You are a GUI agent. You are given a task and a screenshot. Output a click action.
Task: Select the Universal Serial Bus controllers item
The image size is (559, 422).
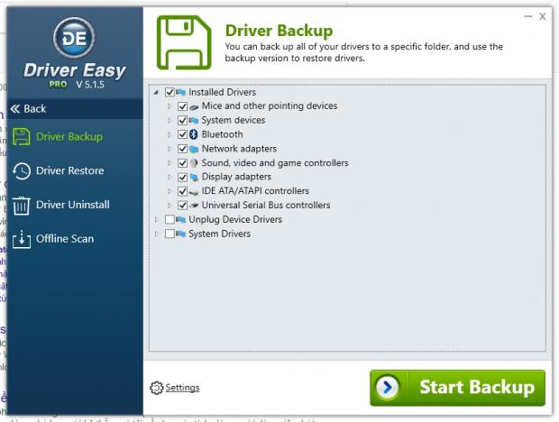pos(265,206)
